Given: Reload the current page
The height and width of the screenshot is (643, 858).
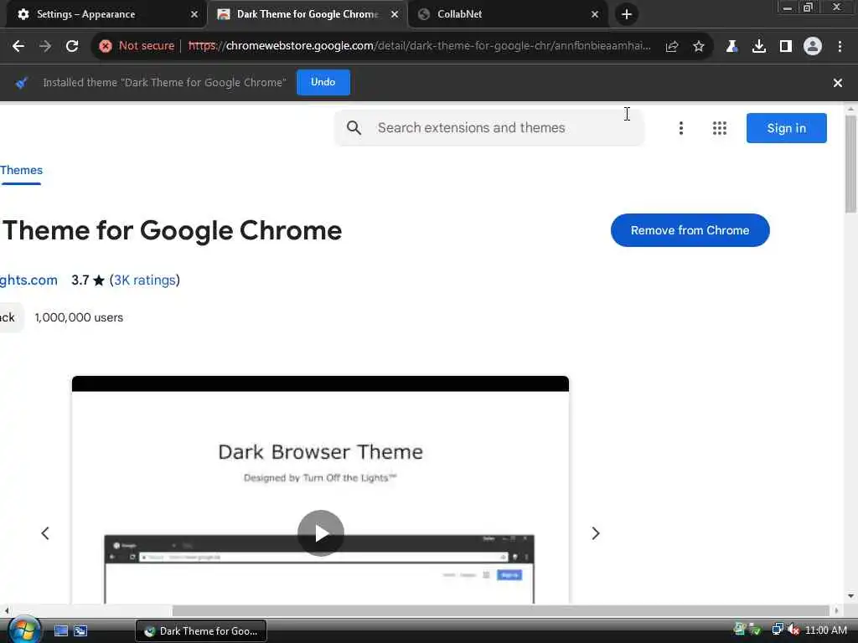Looking at the screenshot, I should (x=72, y=47).
